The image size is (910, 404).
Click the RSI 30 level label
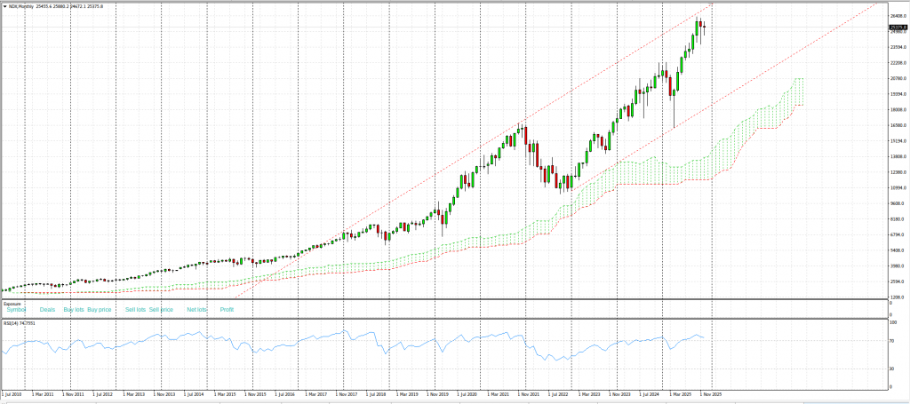tap(891, 368)
